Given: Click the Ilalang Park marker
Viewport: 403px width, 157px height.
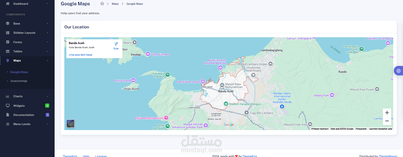Looking at the screenshot, I should [332, 95].
